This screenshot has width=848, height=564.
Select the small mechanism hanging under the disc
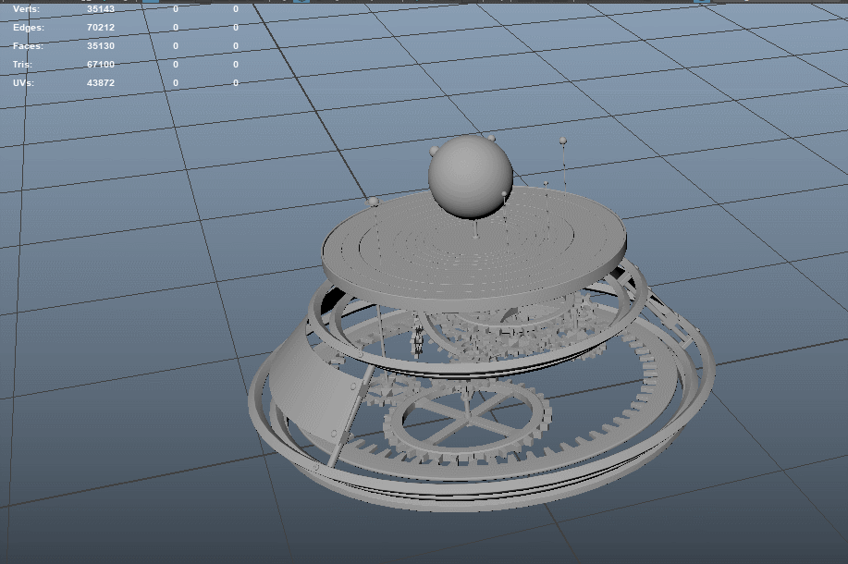click(418, 340)
